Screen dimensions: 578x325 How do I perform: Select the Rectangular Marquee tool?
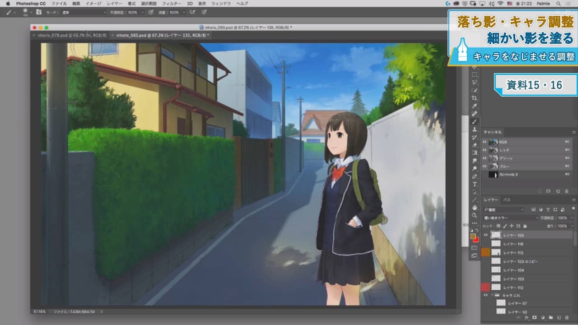click(x=475, y=74)
